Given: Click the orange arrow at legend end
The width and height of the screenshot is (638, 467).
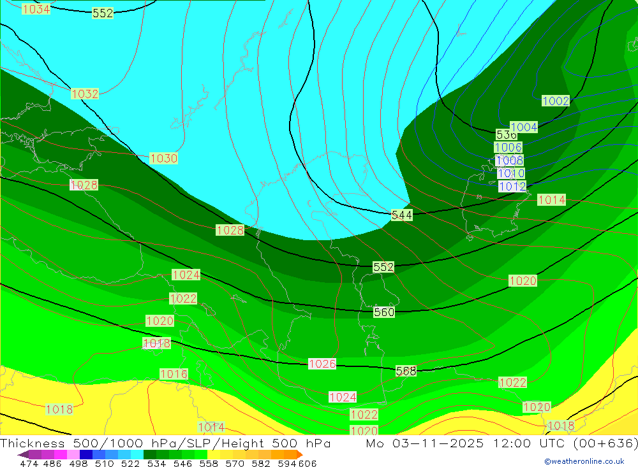Looking at the screenshot, I should 299,454.
